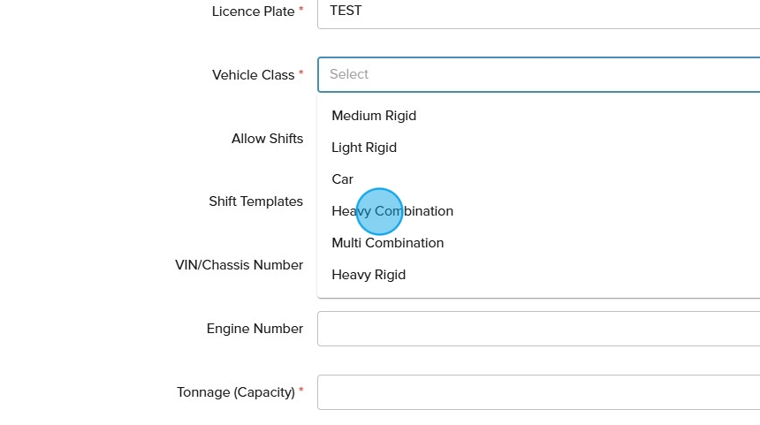This screenshot has height=425, width=760.
Task: Click the required asterisk next to Vehicle Class
Action: (x=301, y=73)
